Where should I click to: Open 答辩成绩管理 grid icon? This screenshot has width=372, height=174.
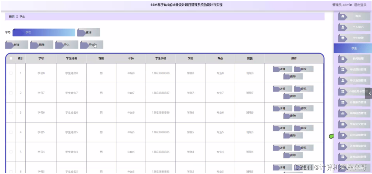coord(343,157)
